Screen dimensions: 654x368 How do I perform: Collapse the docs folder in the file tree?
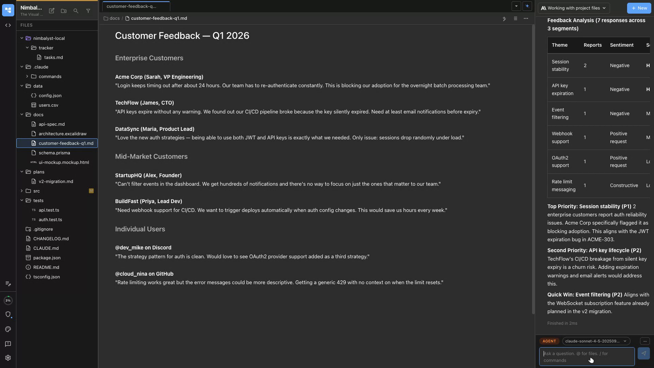[22, 114]
